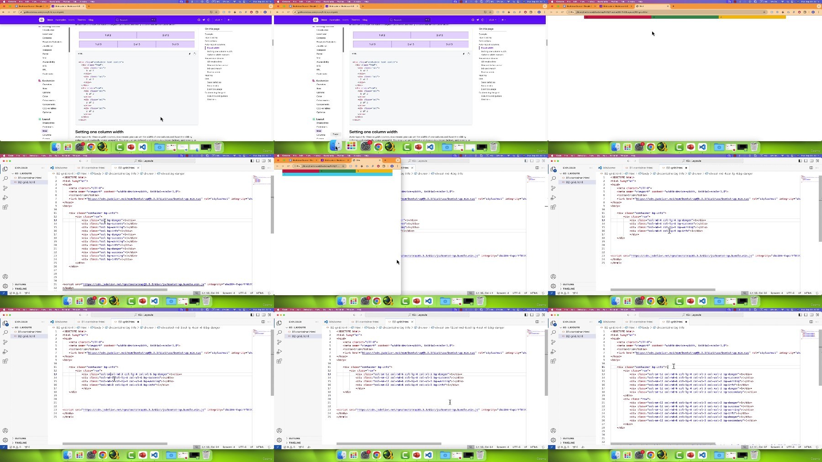The width and height of the screenshot is (822, 462).
Task: Toggle Primary Side Bar in bottom-left VS Code frame
Action: [252, 315]
